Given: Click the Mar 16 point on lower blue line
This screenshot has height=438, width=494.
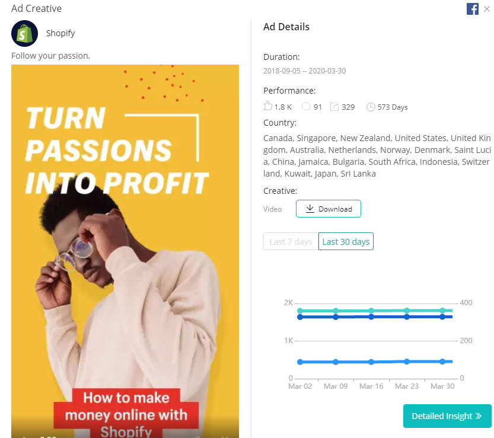Looking at the screenshot, I should 371,362.
